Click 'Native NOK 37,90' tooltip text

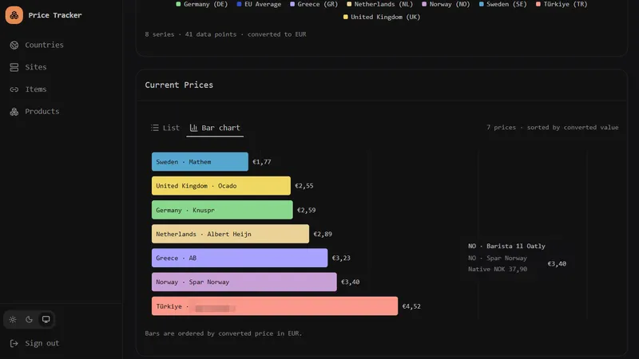[497, 269]
